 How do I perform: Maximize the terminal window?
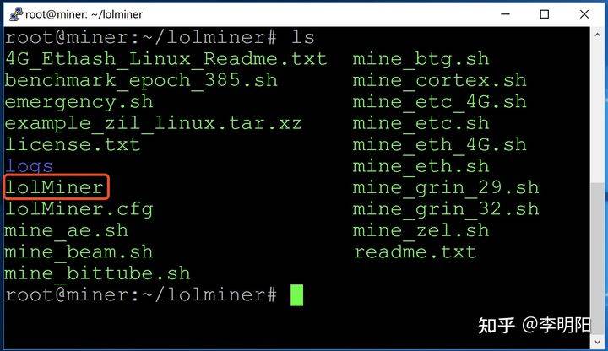click(x=545, y=14)
